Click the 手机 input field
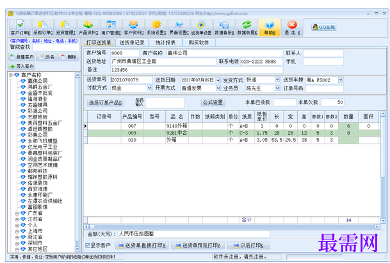The image size is (390, 263). point(323,62)
